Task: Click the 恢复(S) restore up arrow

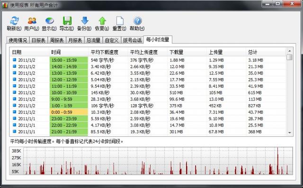Action: coord(102,21)
